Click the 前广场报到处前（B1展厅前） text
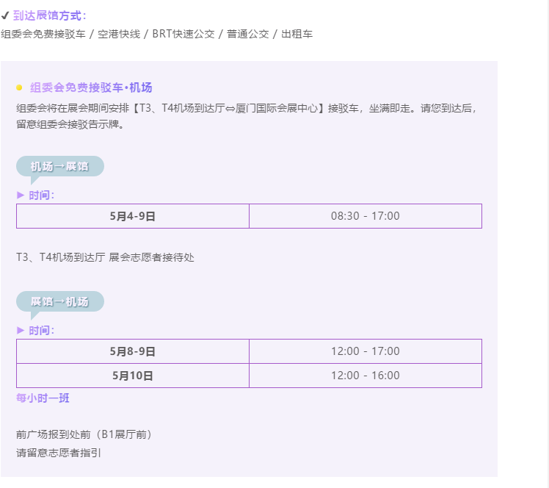This screenshot has height=488, width=549. click(x=84, y=434)
